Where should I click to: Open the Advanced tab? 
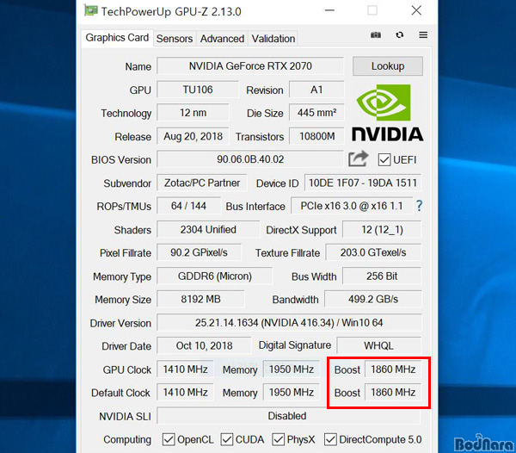click(222, 39)
